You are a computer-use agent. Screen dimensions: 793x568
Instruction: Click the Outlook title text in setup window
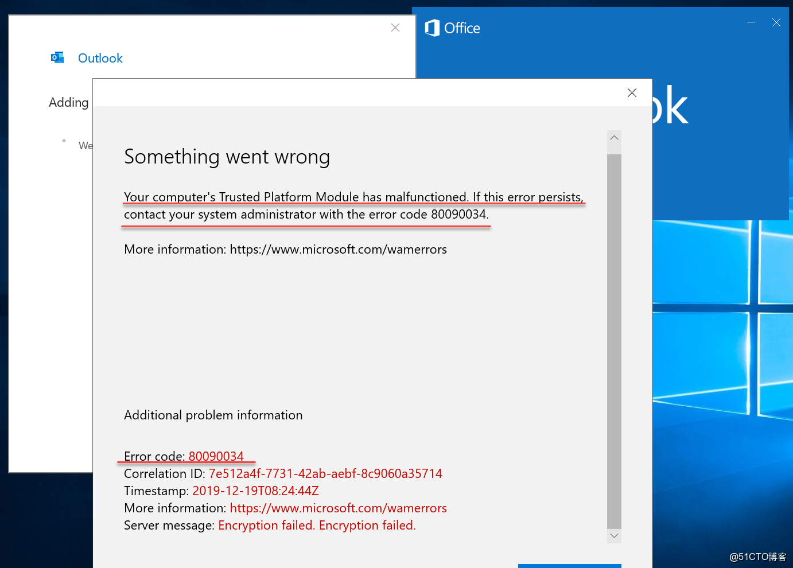pos(100,58)
